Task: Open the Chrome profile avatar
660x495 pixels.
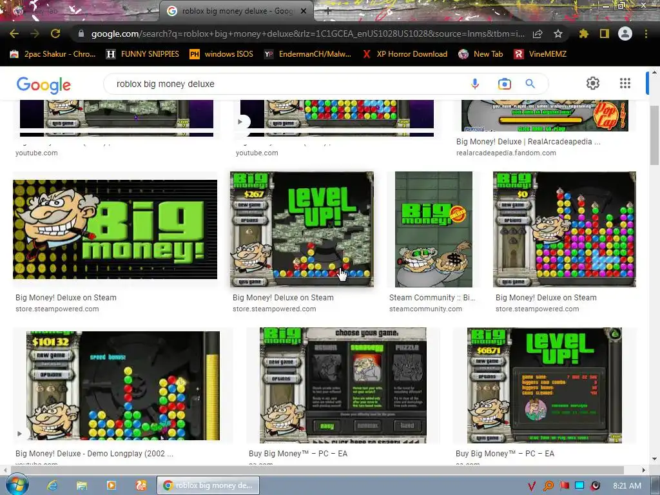Action: coord(625,34)
